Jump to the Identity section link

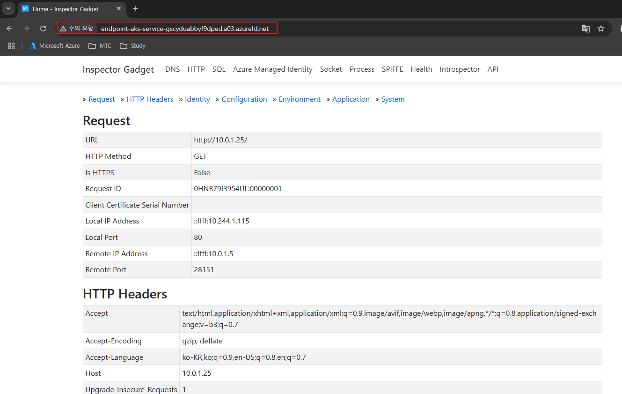pyautogui.click(x=198, y=99)
